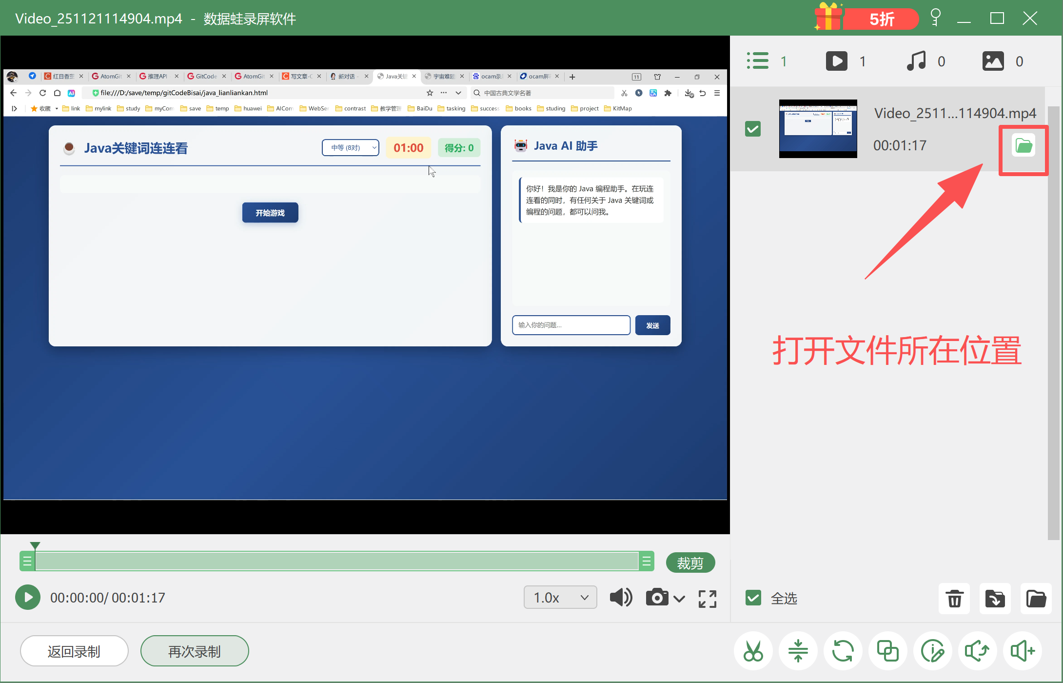The height and width of the screenshot is (683, 1063).
Task: Delete selected files with trash icon
Action: (954, 598)
